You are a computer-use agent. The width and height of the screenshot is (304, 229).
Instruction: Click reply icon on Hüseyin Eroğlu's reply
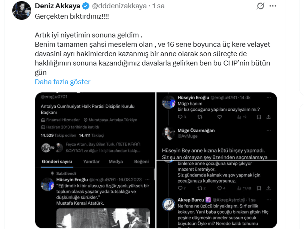180,117
